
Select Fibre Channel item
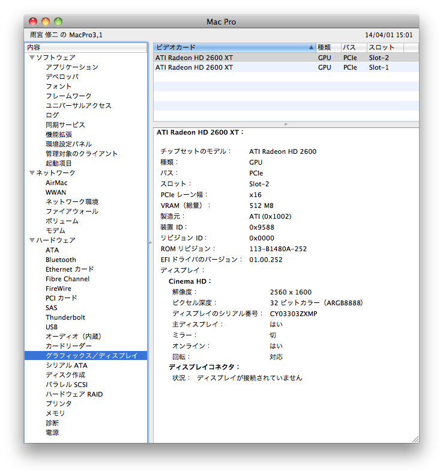click(67, 279)
